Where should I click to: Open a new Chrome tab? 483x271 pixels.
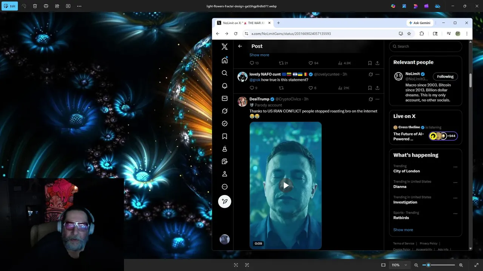(x=278, y=23)
